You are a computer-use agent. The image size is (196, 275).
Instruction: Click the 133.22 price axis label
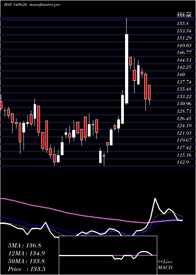tap(184, 97)
